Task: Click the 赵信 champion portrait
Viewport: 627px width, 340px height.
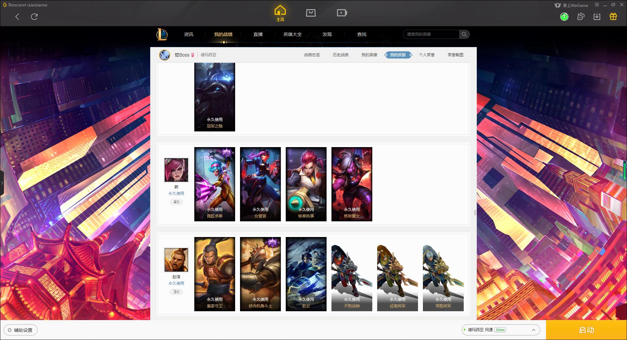Action: pos(176,260)
